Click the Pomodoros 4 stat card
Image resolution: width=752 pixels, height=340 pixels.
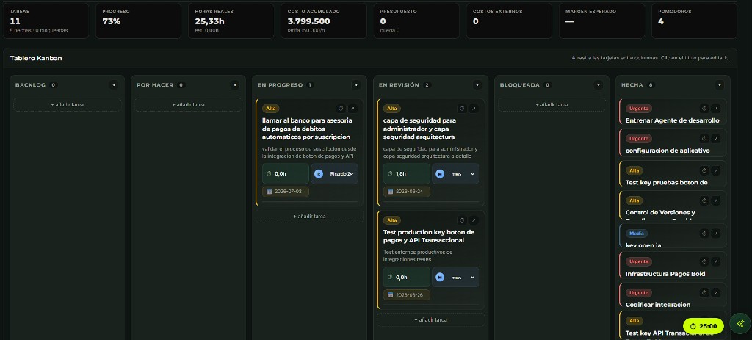point(695,21)
